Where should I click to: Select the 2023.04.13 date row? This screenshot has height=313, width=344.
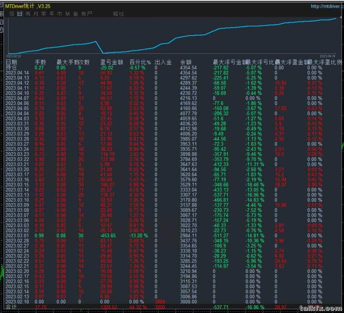[x=17, y=78]
